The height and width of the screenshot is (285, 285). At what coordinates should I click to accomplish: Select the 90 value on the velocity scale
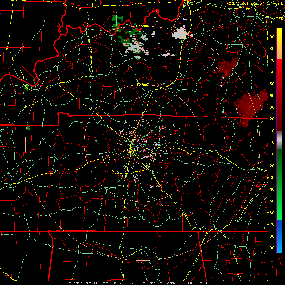coord(272,37)
